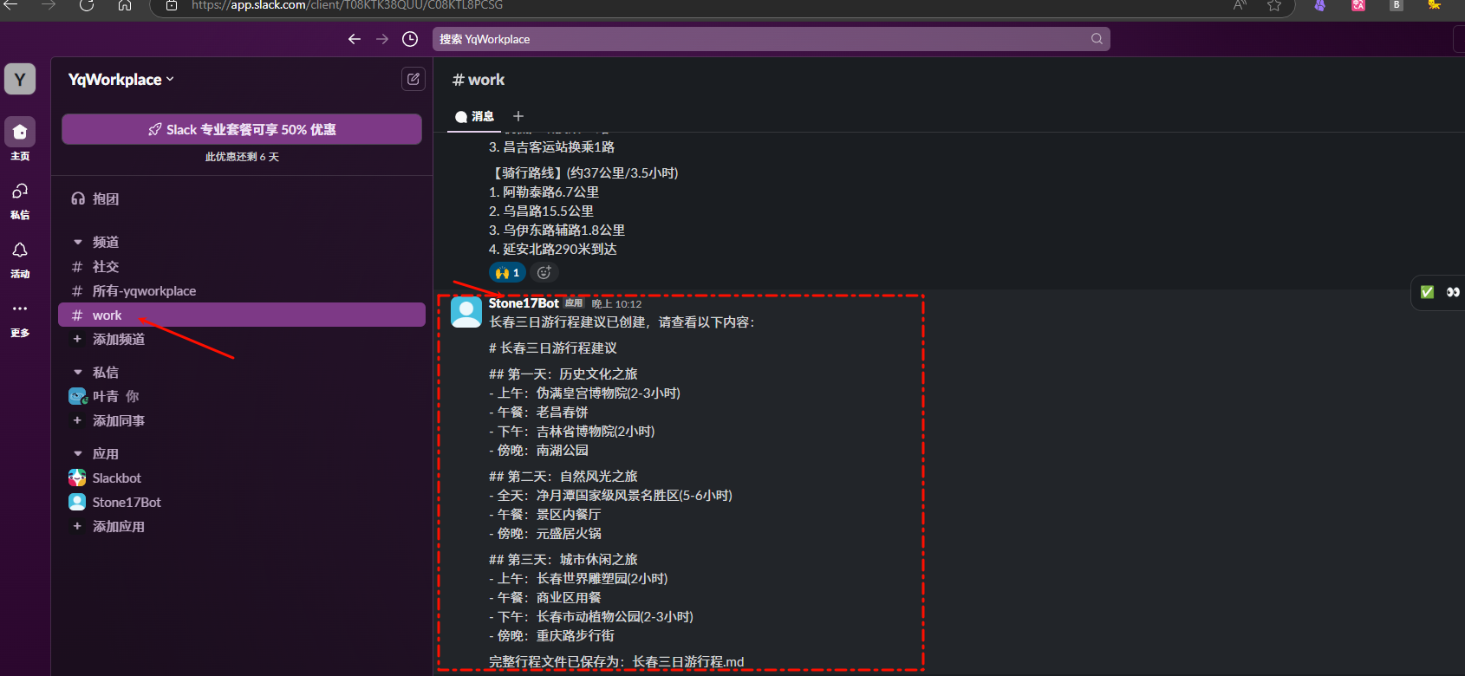Open direct message with 叶青

pos(242,396)
